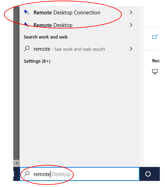This screenshot has height=187, width=165.
Task: Click the Remote Desktop app icon
Action: [x=27, y=25]
